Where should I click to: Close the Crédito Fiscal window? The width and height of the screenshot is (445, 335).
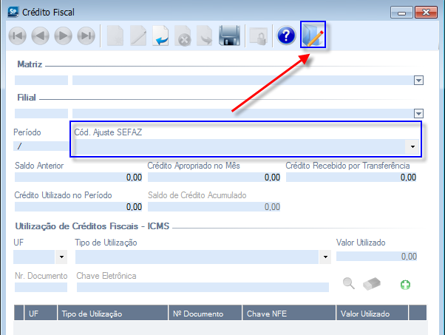pos(426,13)
